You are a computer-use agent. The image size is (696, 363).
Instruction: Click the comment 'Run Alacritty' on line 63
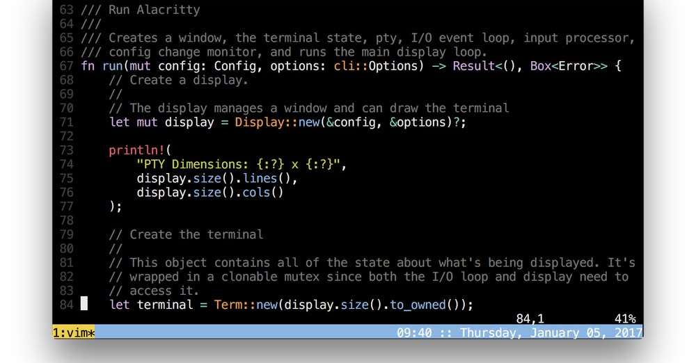pyautogui.click(x=155, y=10)
